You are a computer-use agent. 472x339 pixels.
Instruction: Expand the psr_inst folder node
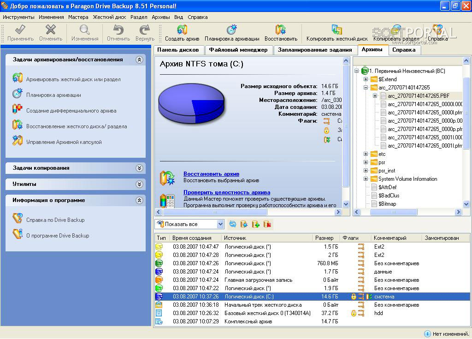366,171
